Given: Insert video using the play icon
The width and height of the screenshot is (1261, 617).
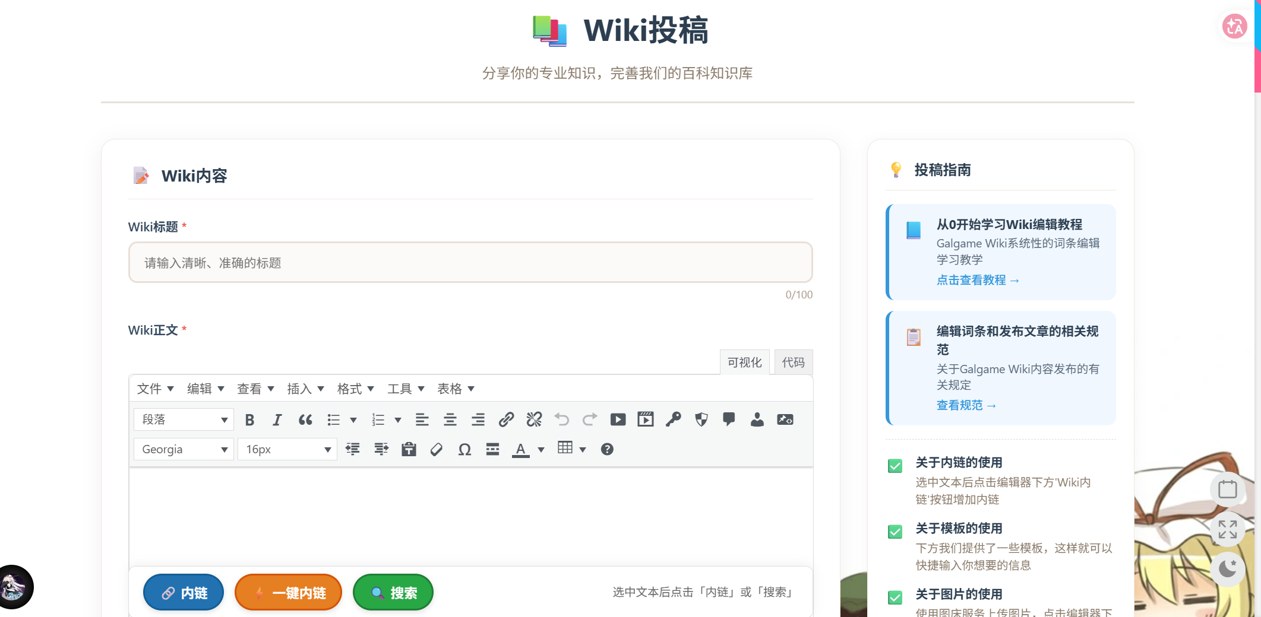Looking at the screenshot, I should coord(618,420).
